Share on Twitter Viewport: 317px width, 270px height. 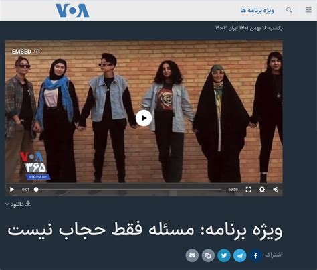tap(224, 255)
